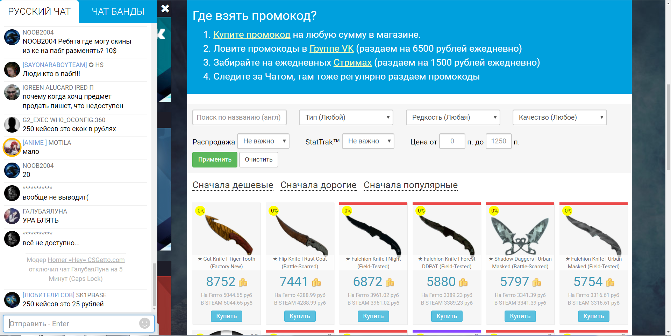Focus the chat message input field
671x336 pixels.
click(x=79, y=323)
